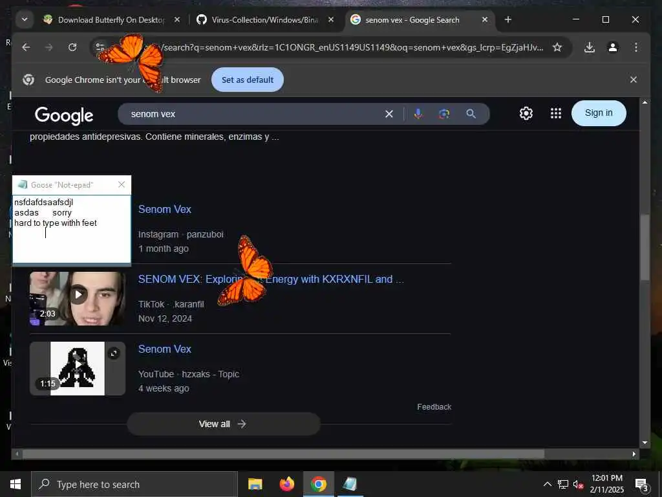This screenshot has width=662, height=497.
Task: Open SENOM VEX TikTok video link
Action: [271, 279]
